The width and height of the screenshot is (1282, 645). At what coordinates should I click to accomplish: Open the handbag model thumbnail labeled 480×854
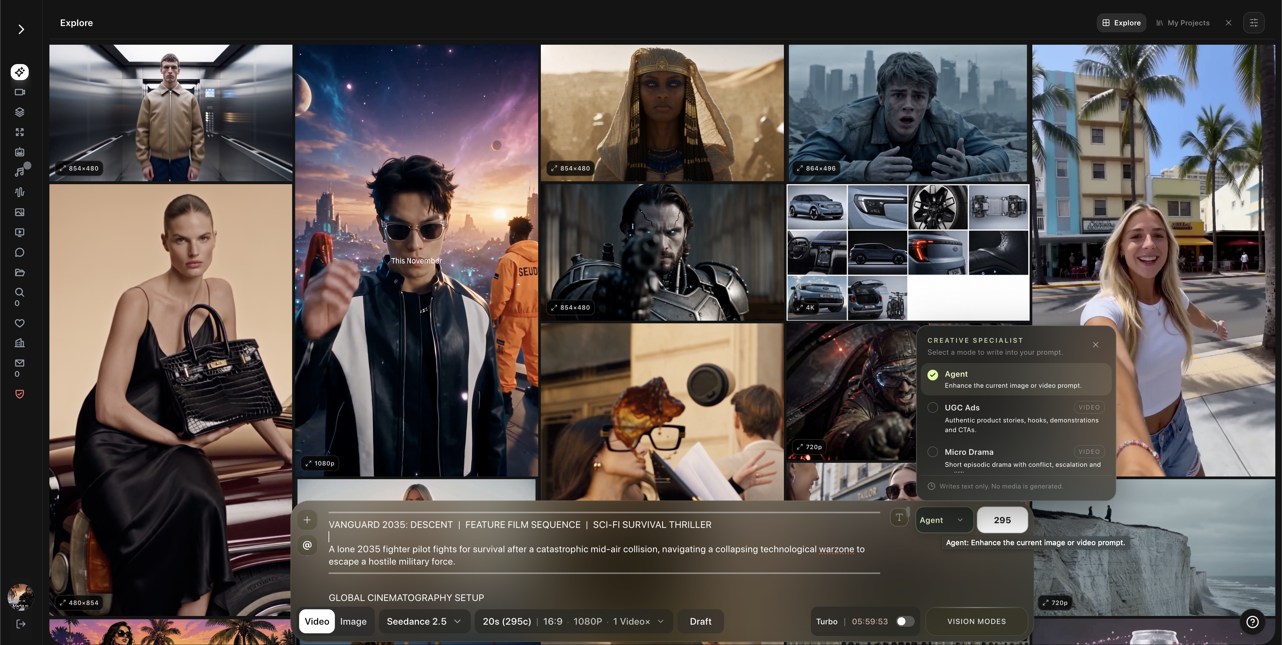(171, 400)
